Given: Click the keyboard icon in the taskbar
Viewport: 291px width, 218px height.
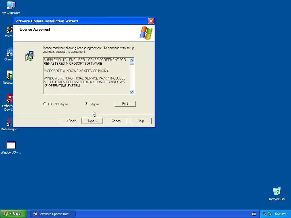Looking at the screenshot, I should coord(254,214).
